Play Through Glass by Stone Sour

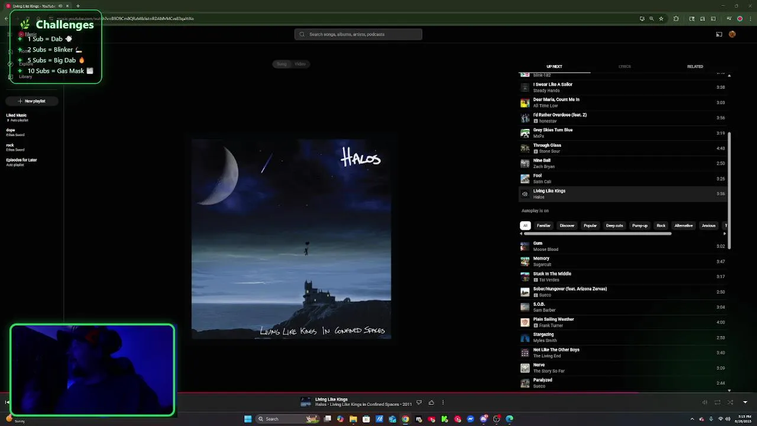622,148
